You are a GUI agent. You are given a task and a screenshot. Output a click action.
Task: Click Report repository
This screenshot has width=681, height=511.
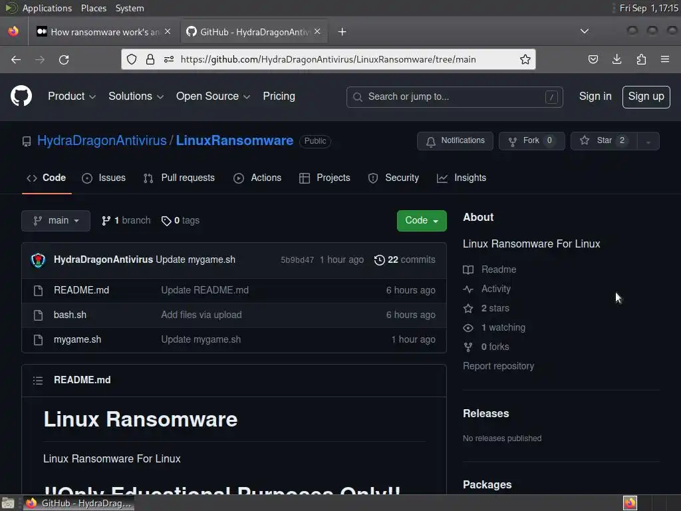pyautogui.click(x=499, y=367)
